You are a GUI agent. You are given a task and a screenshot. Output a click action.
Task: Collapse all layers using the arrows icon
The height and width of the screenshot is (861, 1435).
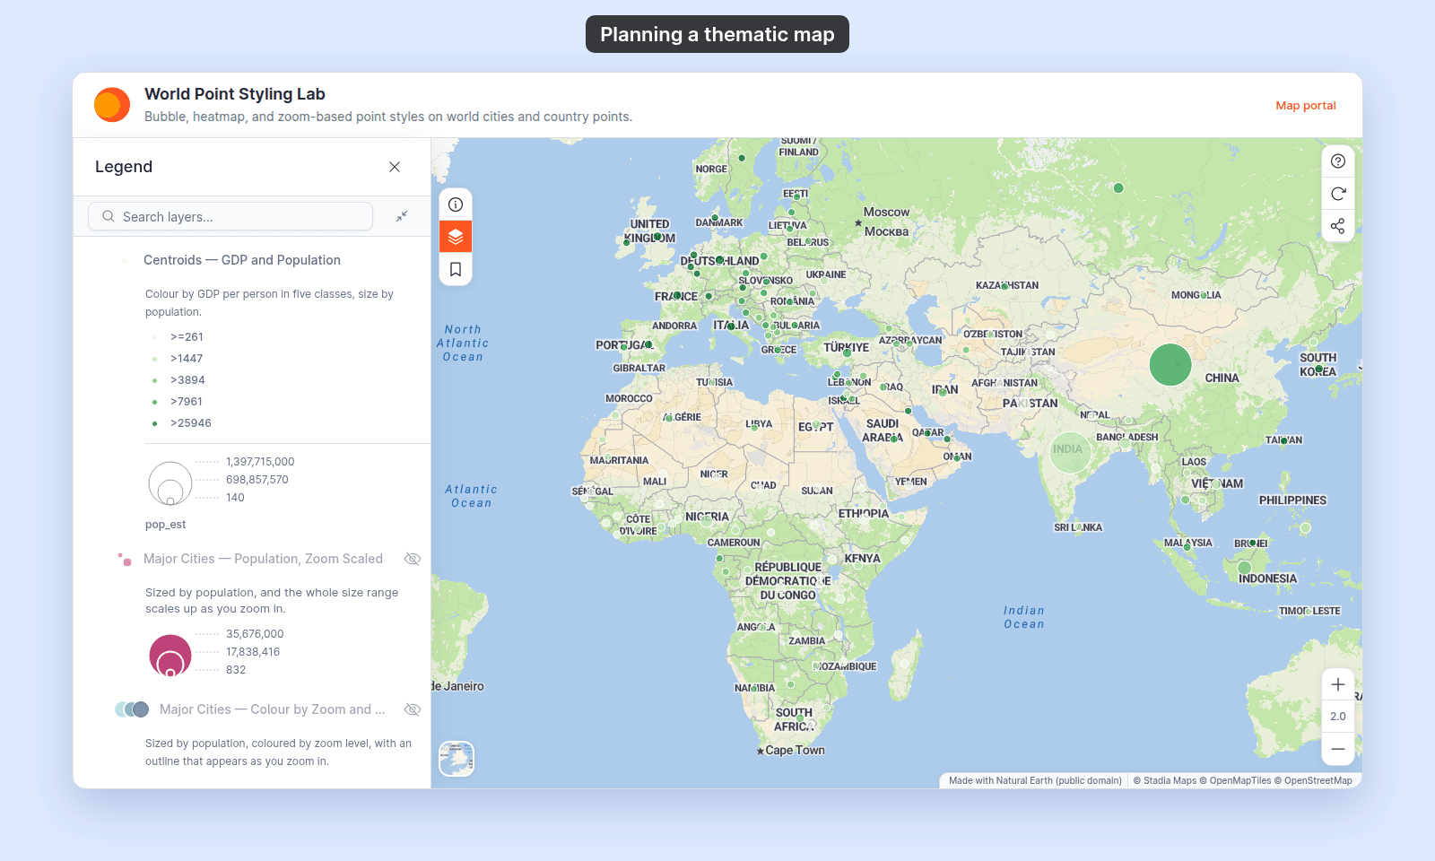point(402,216)
